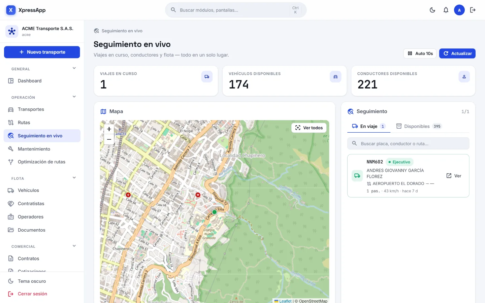Viewport: 485px width, 303px height.
Task: Collapse the OPERACIÓN section
Action: (x=74, y=97)
